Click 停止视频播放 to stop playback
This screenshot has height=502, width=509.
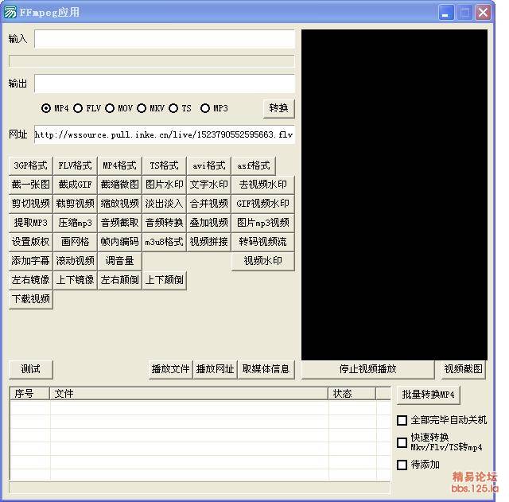pyautogui.click(x=367, y=369)
